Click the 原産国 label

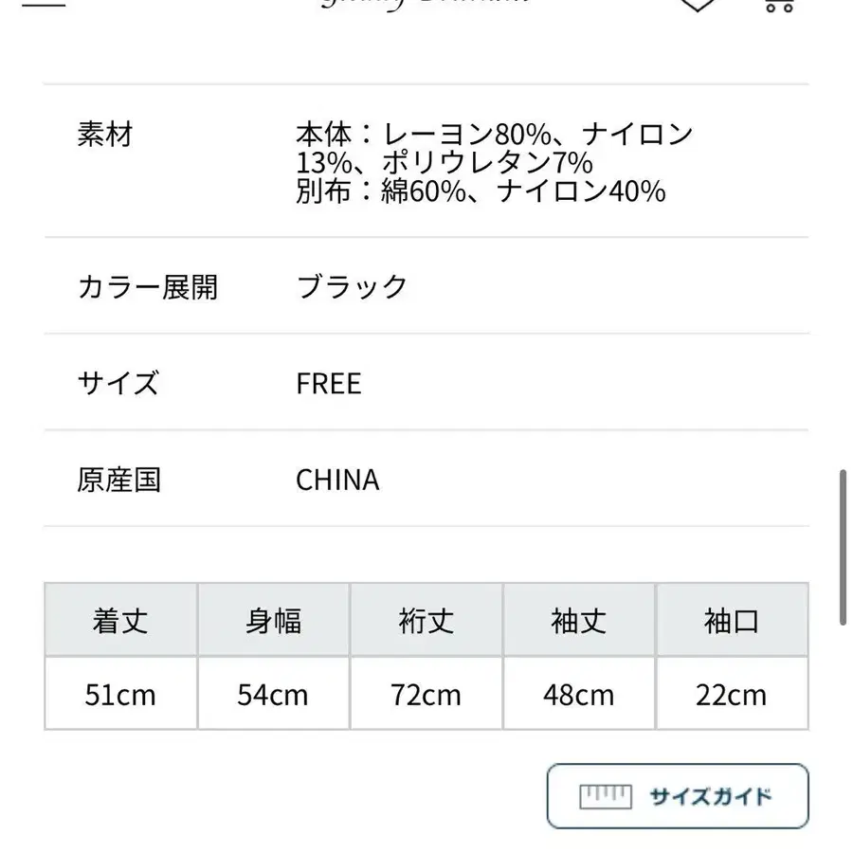coord(118,481)
